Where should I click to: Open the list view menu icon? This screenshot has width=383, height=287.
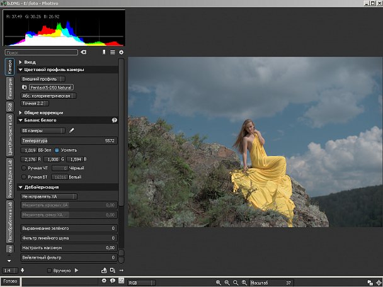(113, 52)
